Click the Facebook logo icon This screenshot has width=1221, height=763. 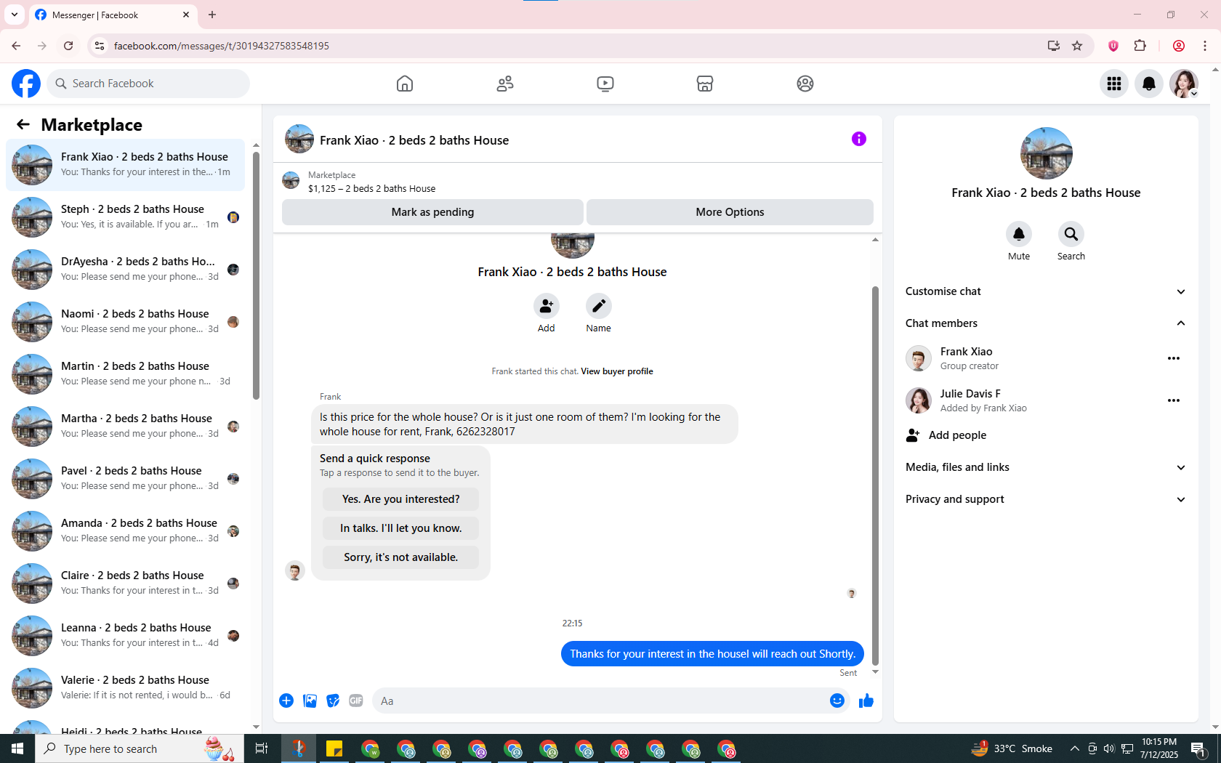(x=26, y=84)
